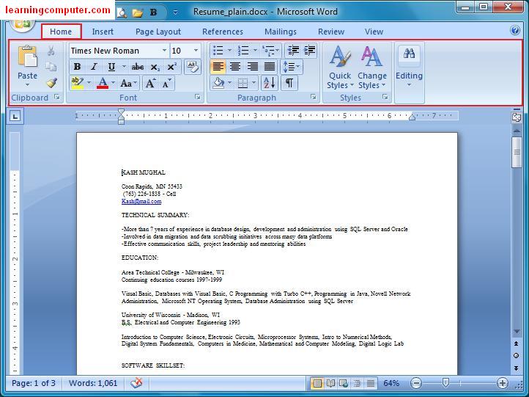529x397 pixels.
Task: Open Change Styles options
Action: tap(371, 68)
